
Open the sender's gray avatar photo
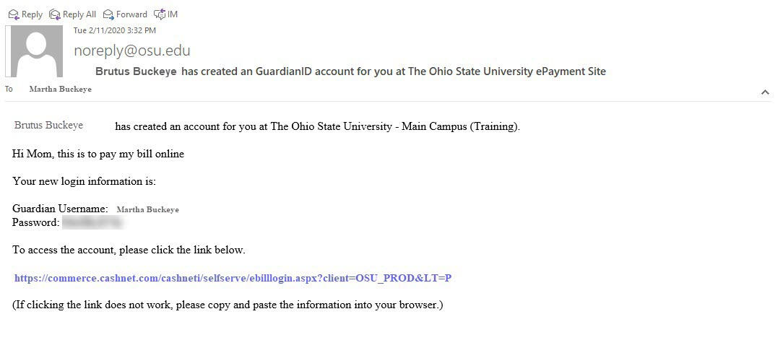click(34, 51)
